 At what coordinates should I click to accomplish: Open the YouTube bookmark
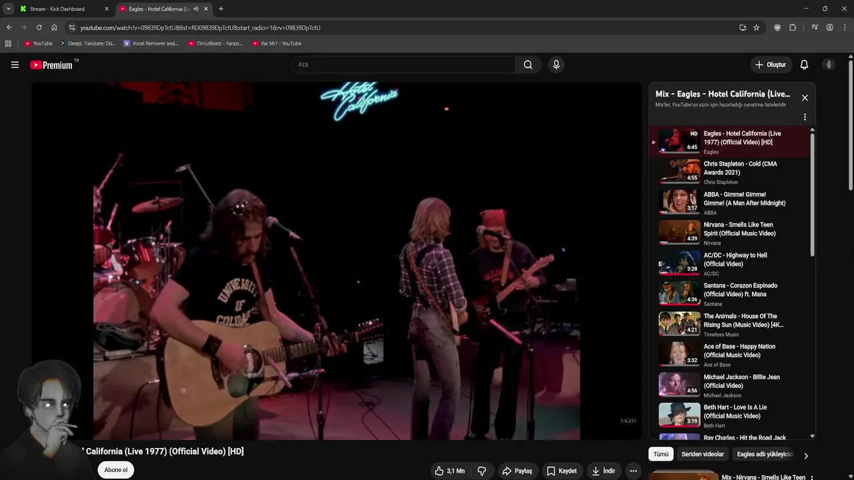click(38, 43)
